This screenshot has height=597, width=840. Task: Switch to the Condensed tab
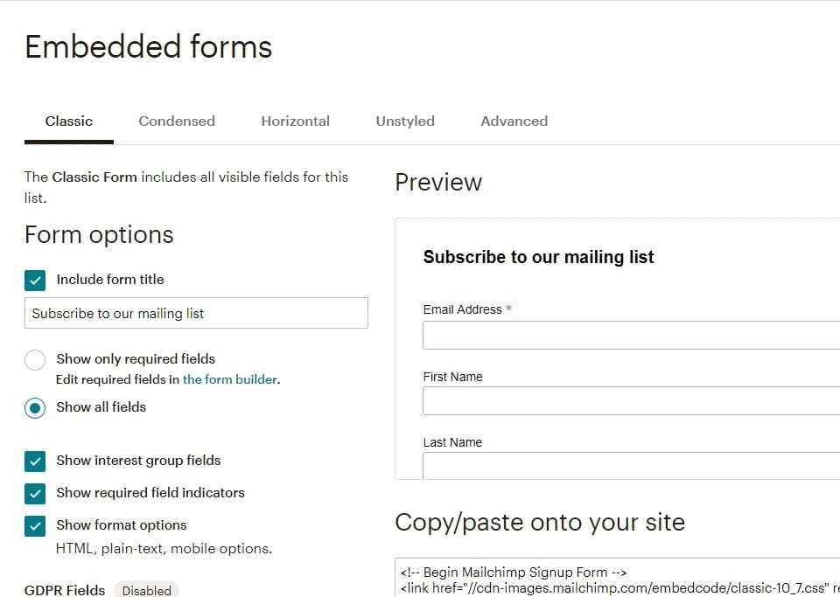(x=177, y=121)
